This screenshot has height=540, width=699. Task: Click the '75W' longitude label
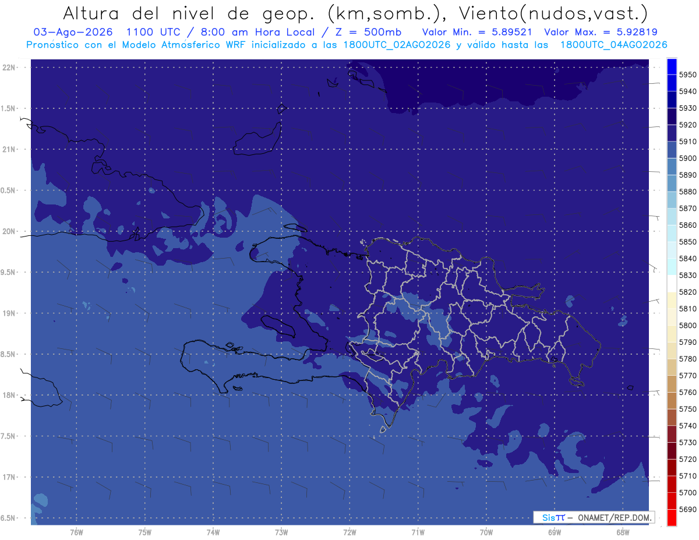click(145, 532)
